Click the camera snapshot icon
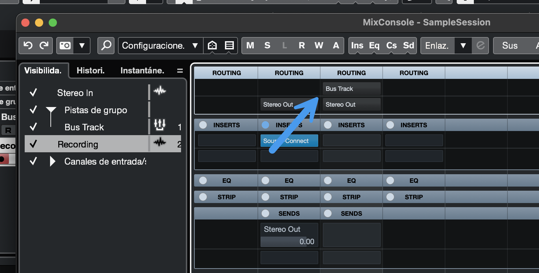The image size is (539, 273). pyautogui.click(x=65, y=46)
